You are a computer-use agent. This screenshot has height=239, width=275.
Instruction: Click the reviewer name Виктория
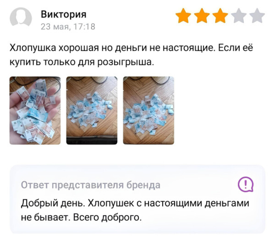point(63,14)
